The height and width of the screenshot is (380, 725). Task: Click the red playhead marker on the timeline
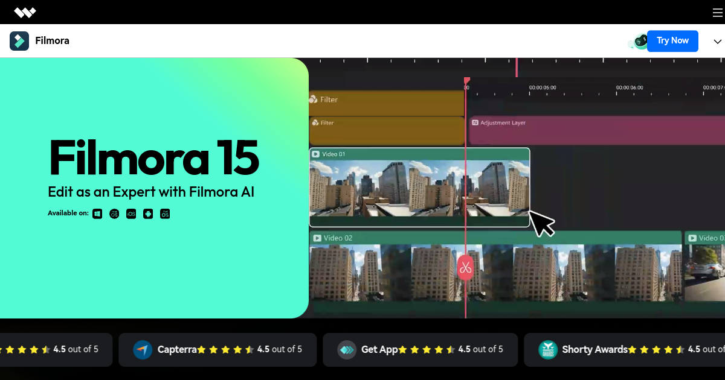466,79
